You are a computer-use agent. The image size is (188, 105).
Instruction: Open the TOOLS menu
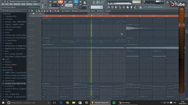point(36,4)
